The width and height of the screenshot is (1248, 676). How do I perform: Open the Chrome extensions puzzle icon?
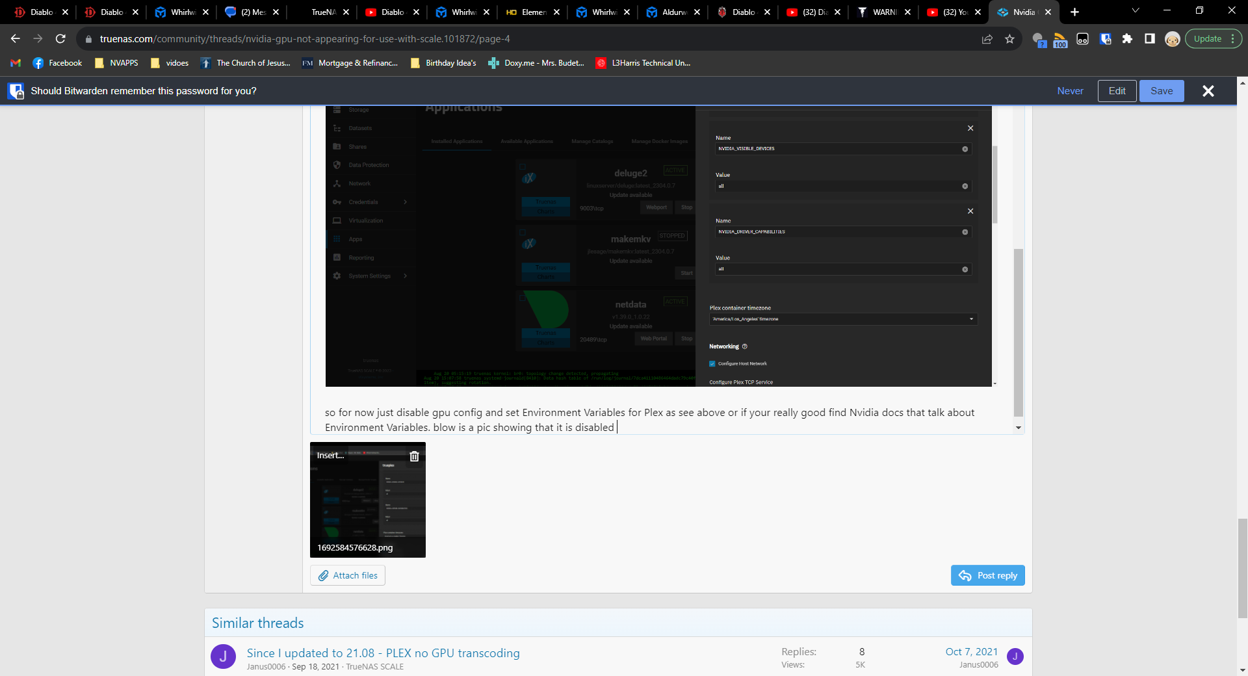(1127, 39)
